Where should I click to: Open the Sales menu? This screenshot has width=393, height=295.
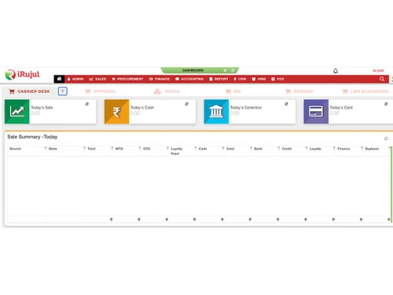pyautogui.click(x=97, y=79)
